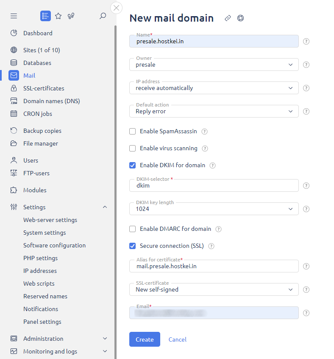Click the favorites star icon

pyautogui.click(x=58, y=16)
